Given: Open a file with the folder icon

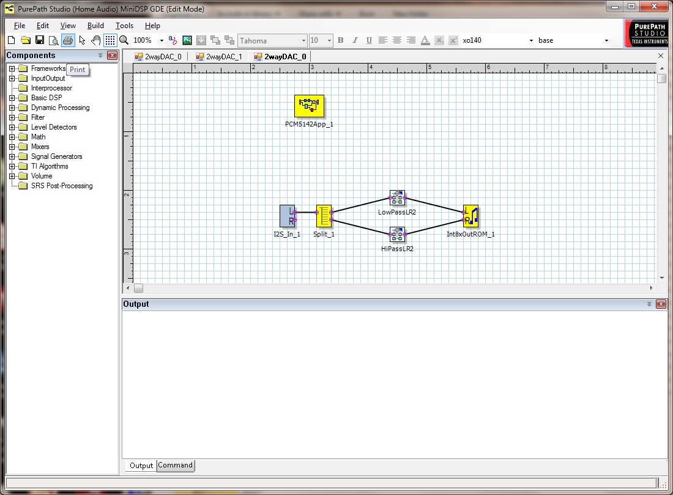Looking at the screenshot, I should 26,40.
